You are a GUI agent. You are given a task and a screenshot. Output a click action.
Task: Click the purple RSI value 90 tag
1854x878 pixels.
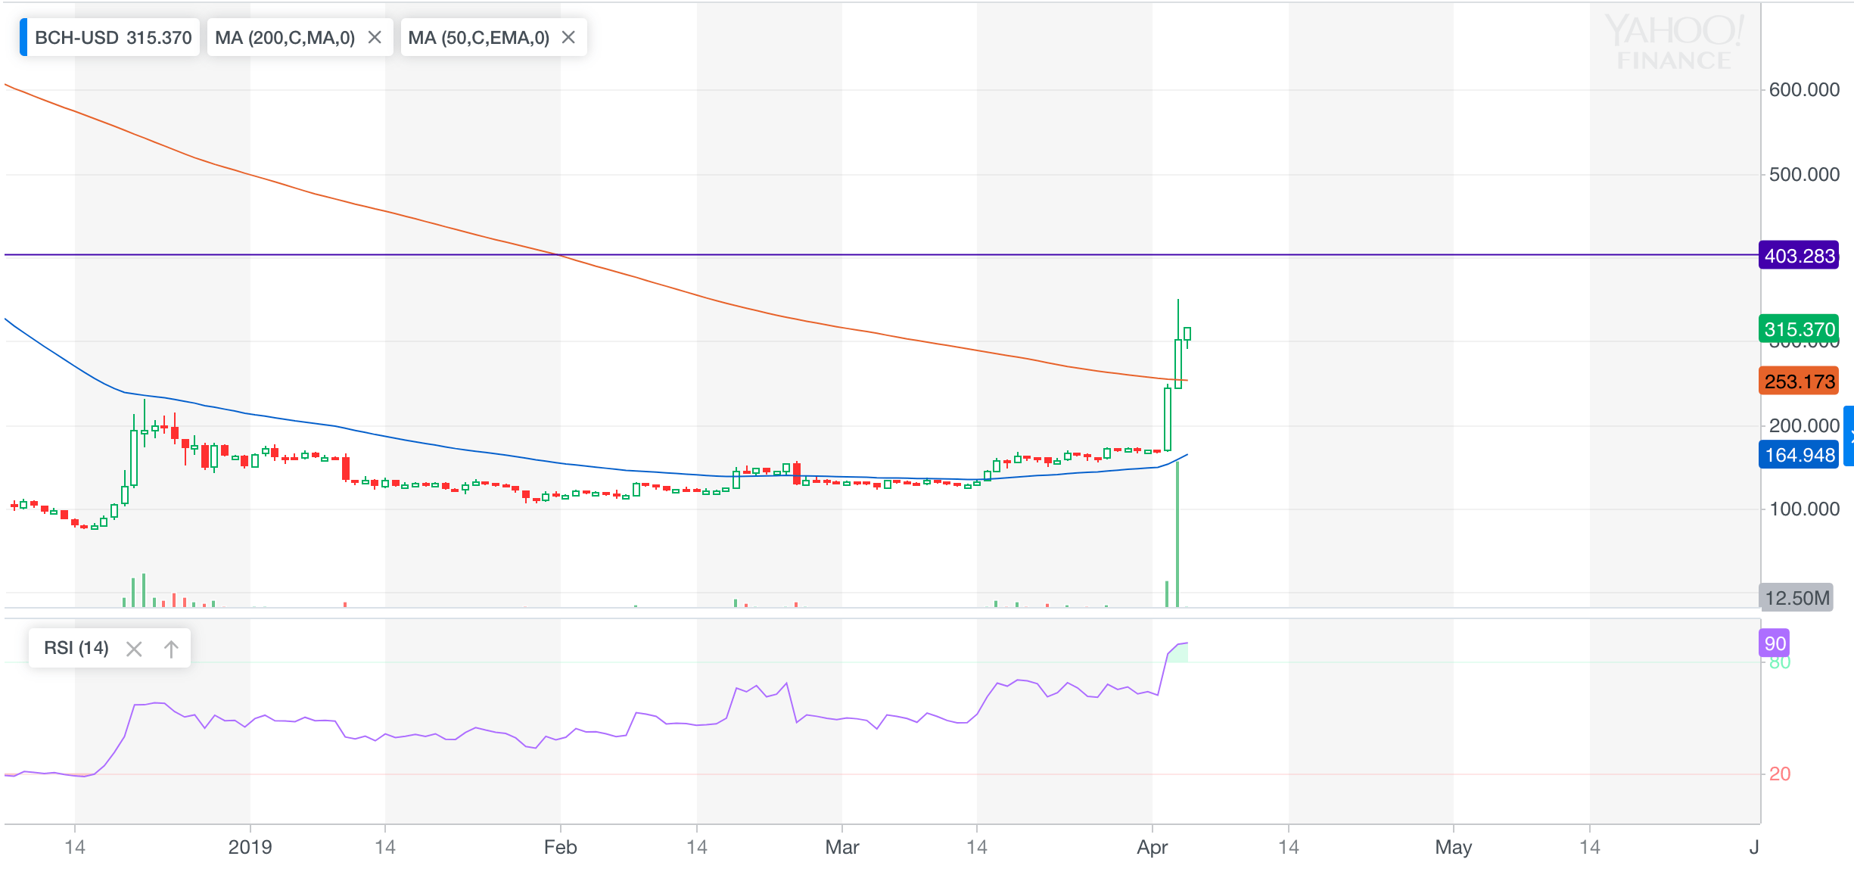tap(1775, 643)
